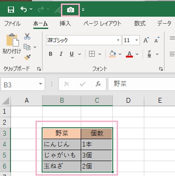Switch to the 数式 tab
Screen dimensions: 175x176
coord(140,24)
